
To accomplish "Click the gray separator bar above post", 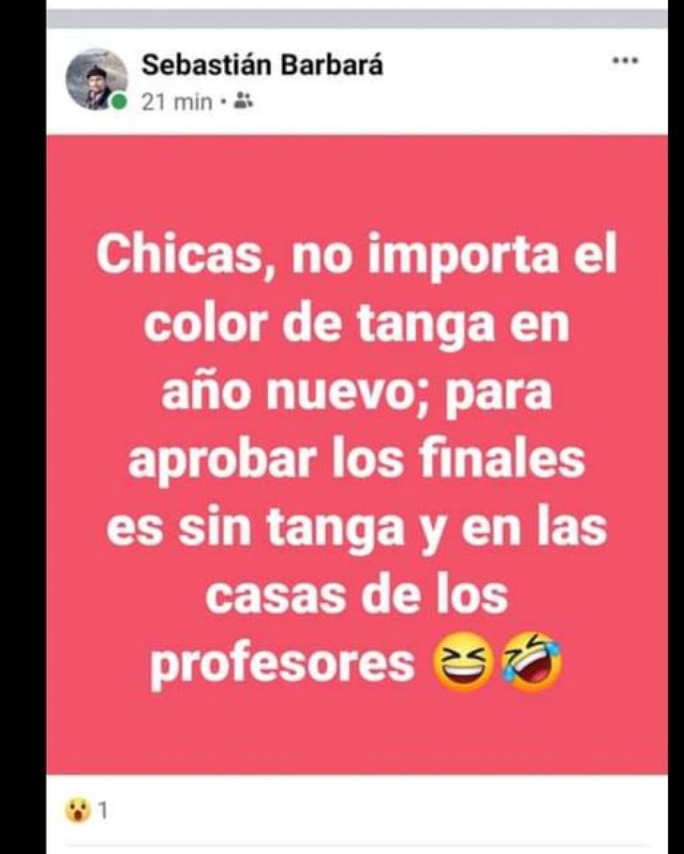I will (357, 19).
